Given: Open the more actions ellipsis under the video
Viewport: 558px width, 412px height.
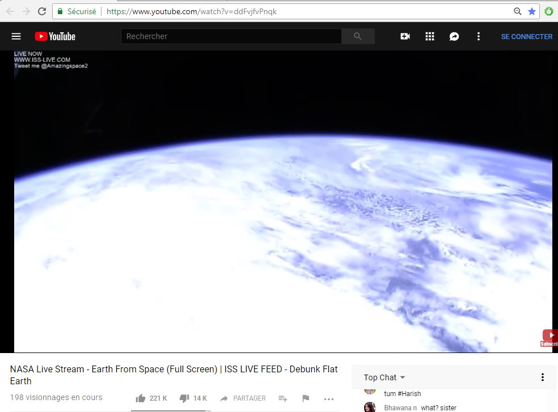Looking at the screenshot, I should [329, 399].
